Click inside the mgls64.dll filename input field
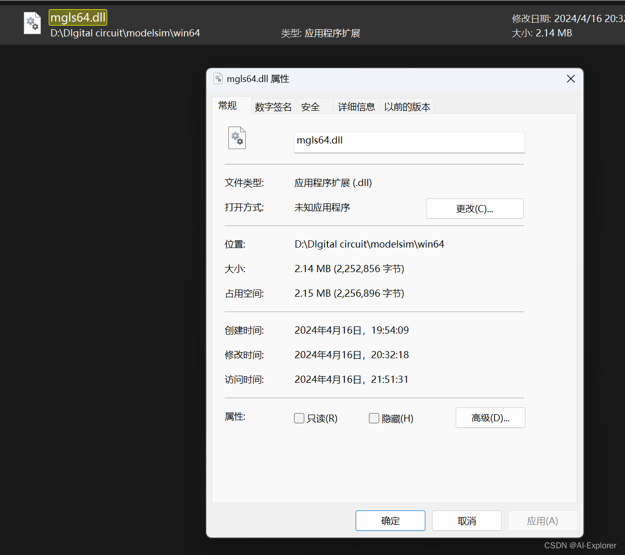This screenshot has height=555, width=625. 409,142
